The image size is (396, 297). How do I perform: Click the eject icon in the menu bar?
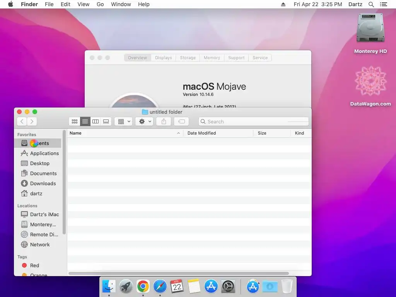coord(283,4)
